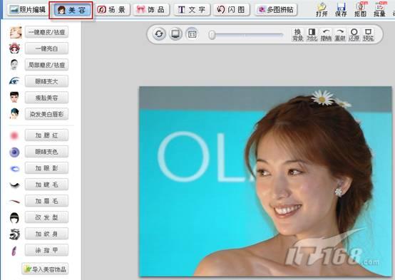Select the 文字 text tab
Screen dimensions: 395x280
click(192, 10)
